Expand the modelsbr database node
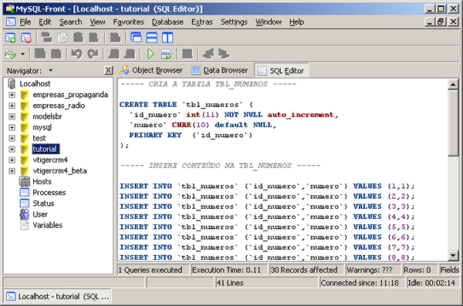Screen dimensions: 463x306 coord(12,116)
